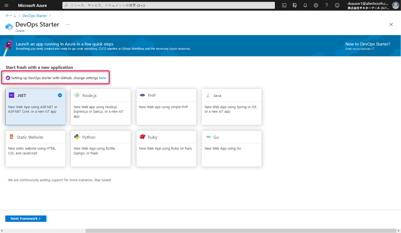The width and height of the screenshot is (401, 233).
Task: Click the Ruby gem icon
Action: click(142, 137)
